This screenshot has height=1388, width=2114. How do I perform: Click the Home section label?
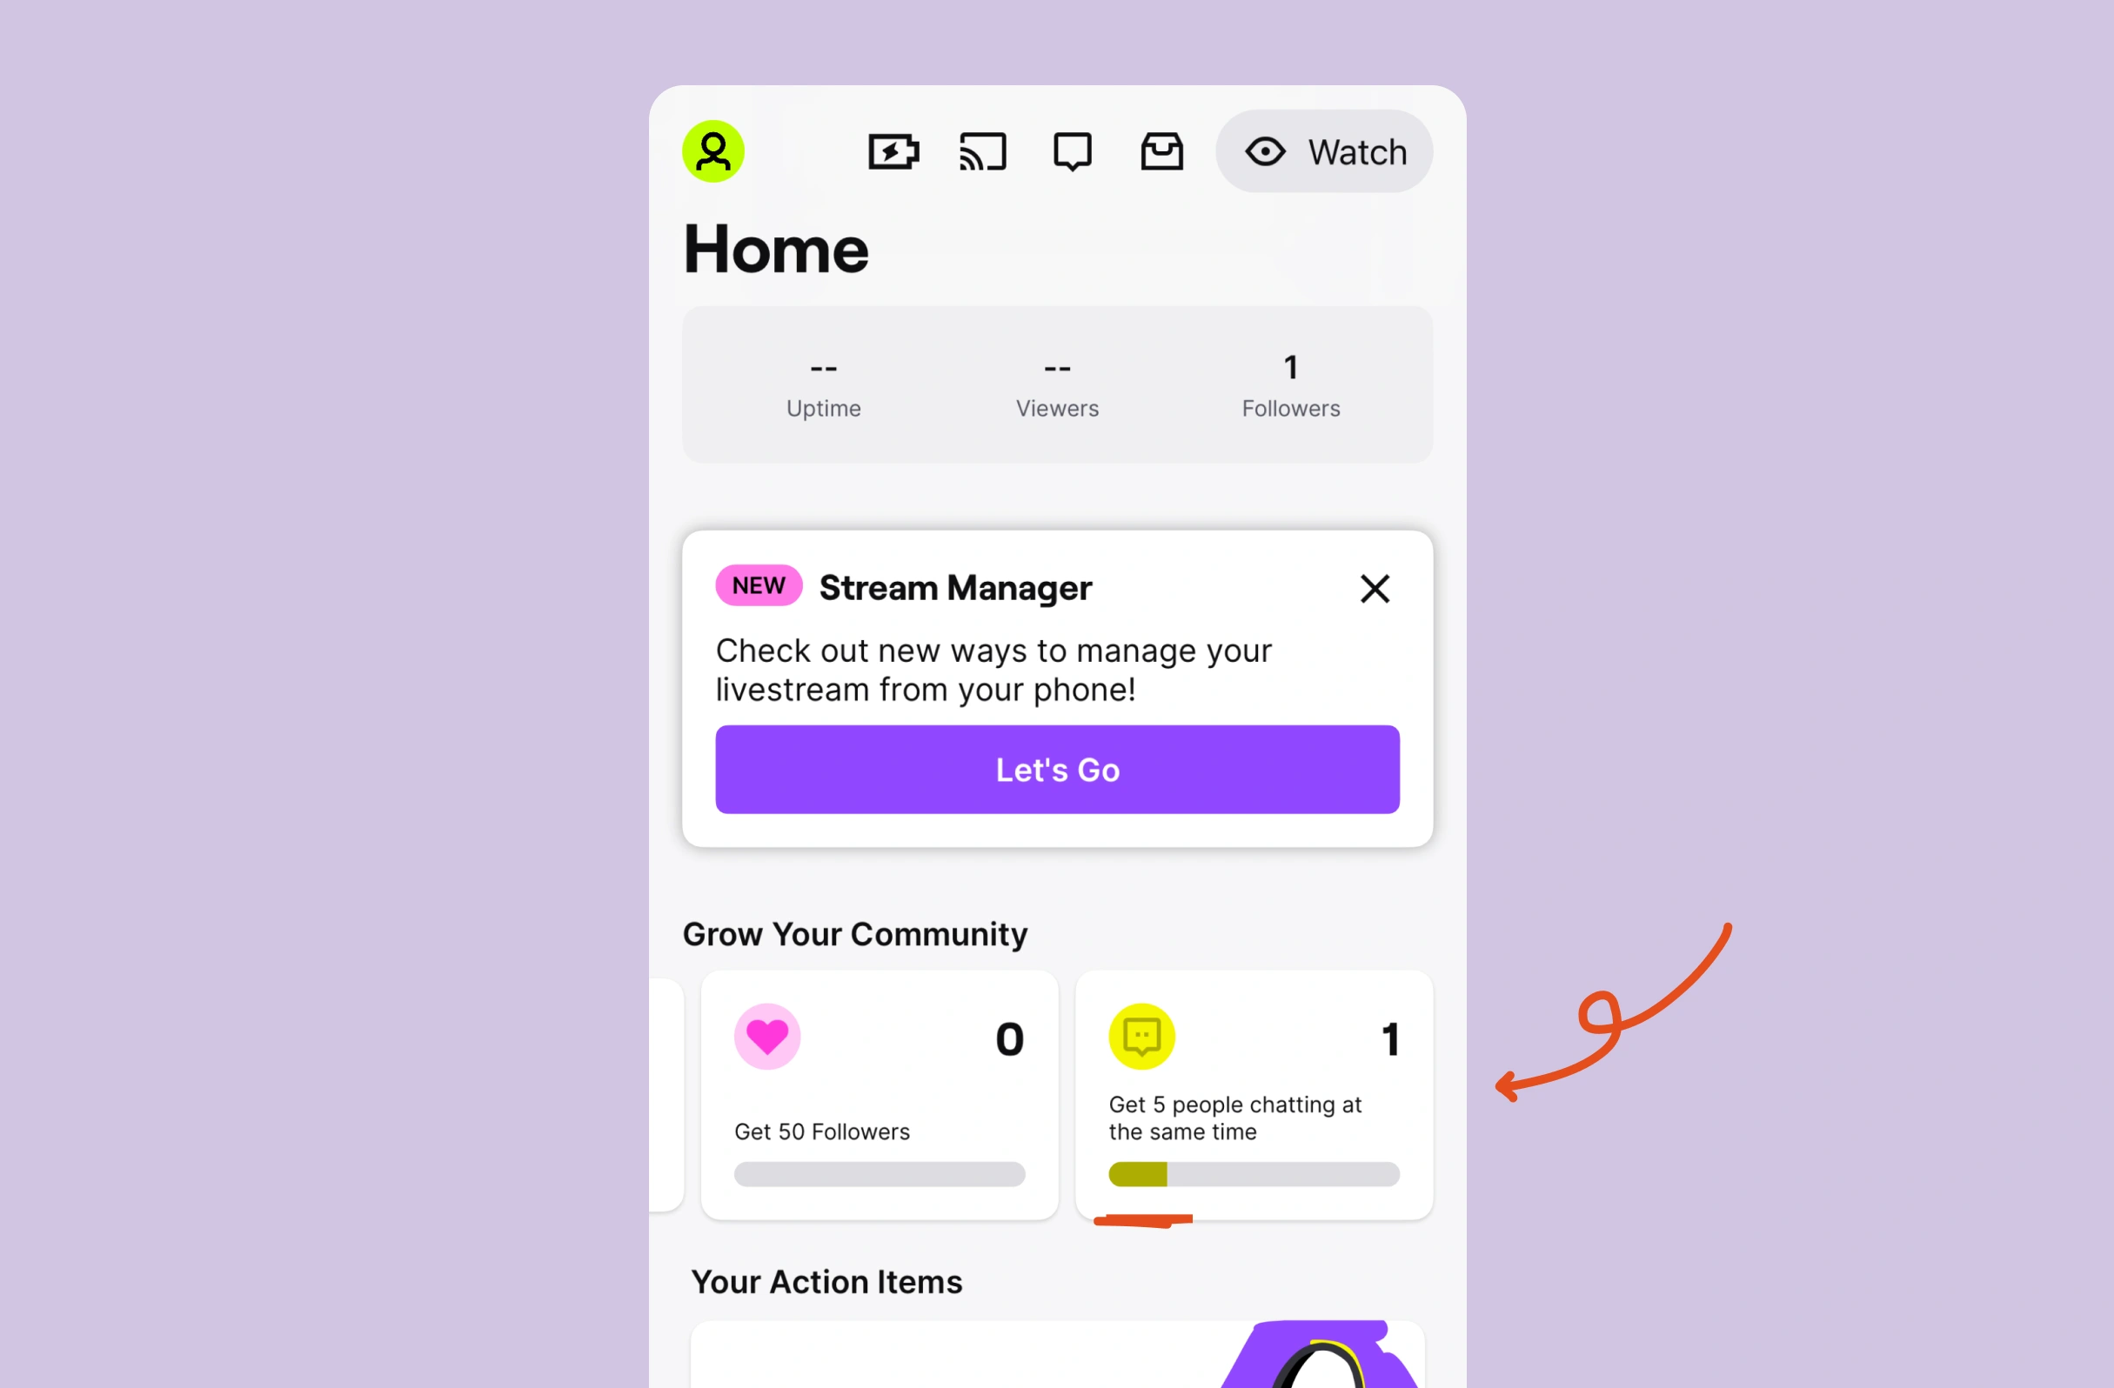[x=775, y=248]
